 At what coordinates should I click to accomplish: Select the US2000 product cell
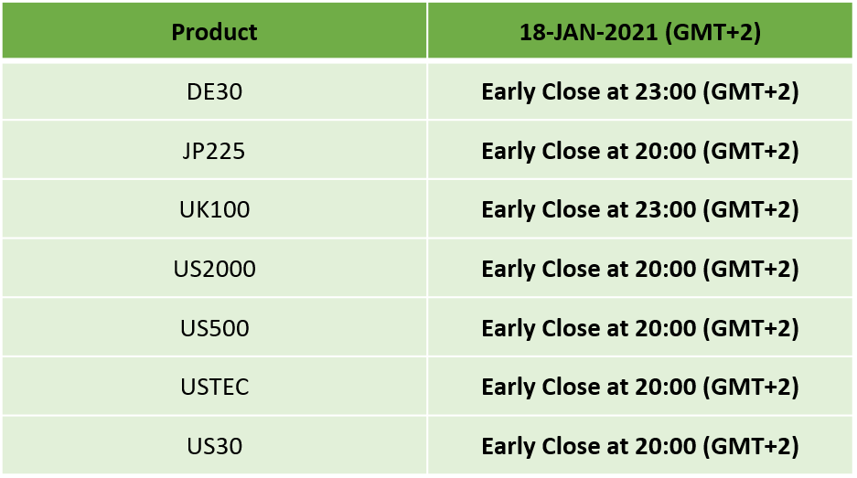click(214, 268)
